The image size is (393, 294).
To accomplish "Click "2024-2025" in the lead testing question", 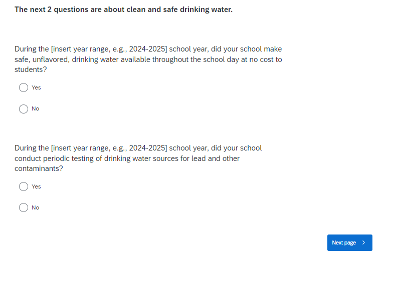I will pyautogui.click(x=147, y=148).
